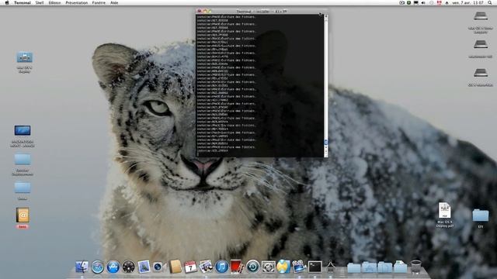Open the Édition menu
Screen dimensions: 497x279
click(55, 2)
